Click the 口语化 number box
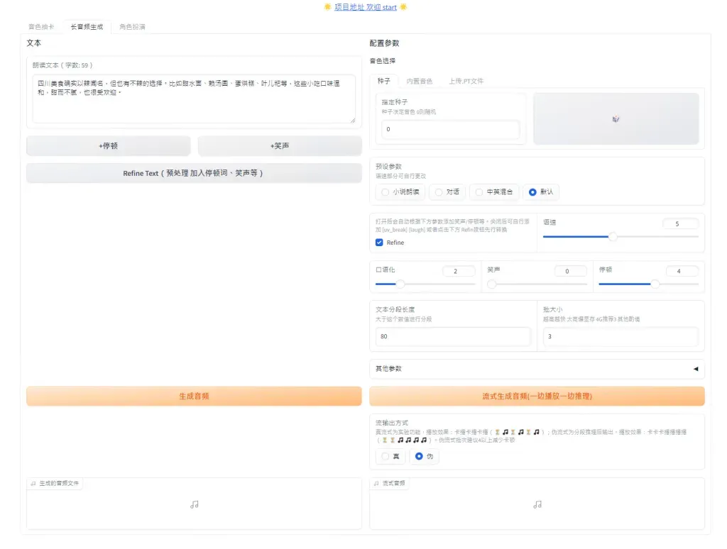Viewport: 727px width, 549px height. 459,271
